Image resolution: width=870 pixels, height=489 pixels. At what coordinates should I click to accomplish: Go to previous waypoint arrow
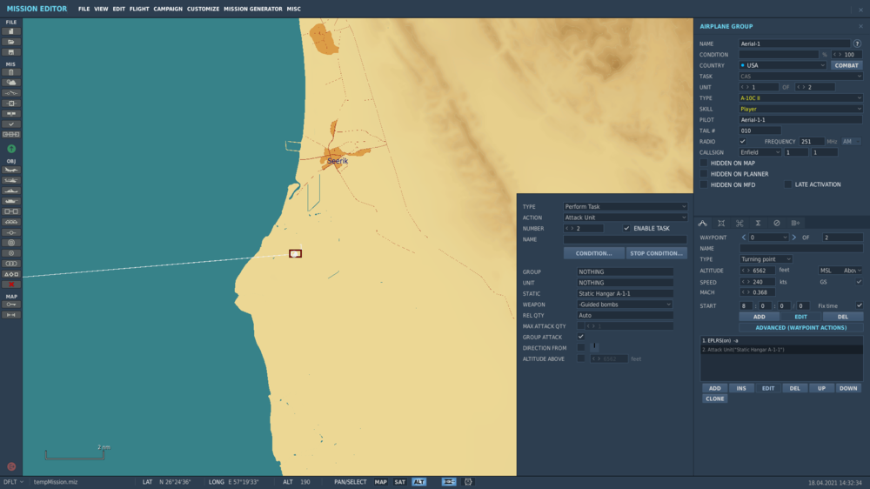click(744, 238)
